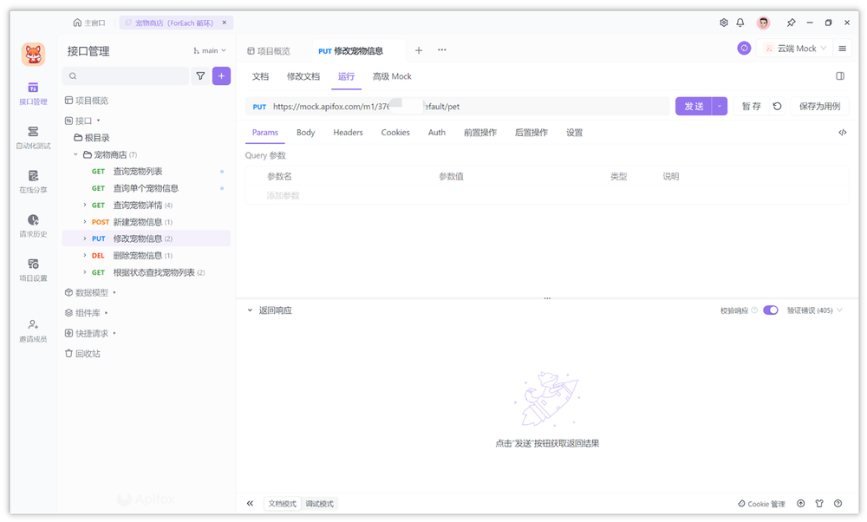Open the 高级 Mock tab
This screenshot has width=867, height=522.
[392, 76]
